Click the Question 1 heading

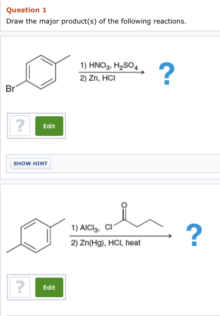(x=26, y=10)
